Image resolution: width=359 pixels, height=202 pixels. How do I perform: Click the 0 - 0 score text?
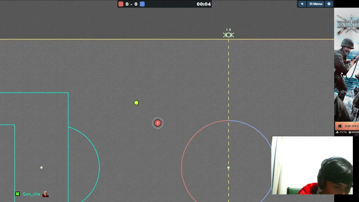coord(132,4)
